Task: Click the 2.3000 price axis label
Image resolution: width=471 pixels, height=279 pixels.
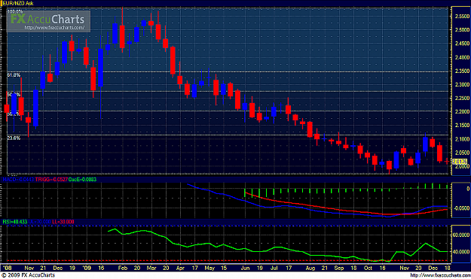Action: pos(462,84)
